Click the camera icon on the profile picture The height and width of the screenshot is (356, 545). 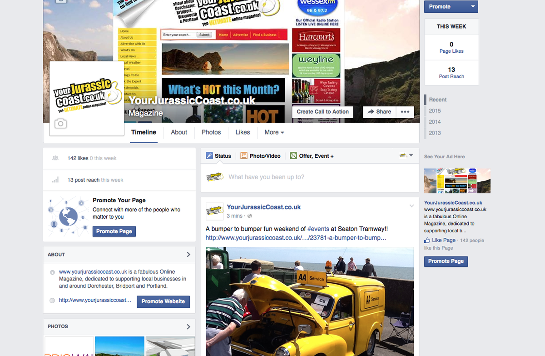point(60,123)
